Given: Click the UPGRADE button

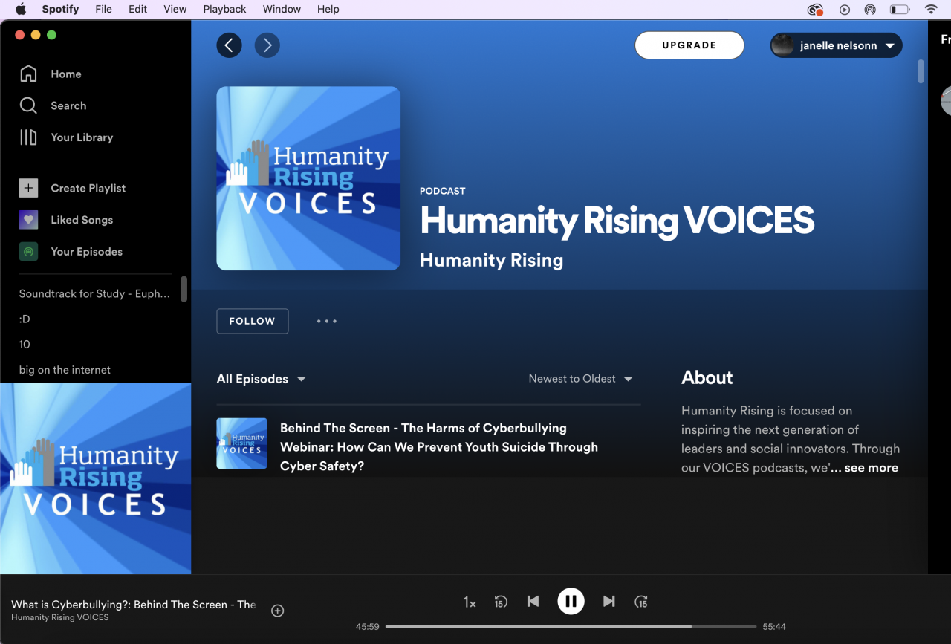Looking at the screenshot, I should (689, 45).
